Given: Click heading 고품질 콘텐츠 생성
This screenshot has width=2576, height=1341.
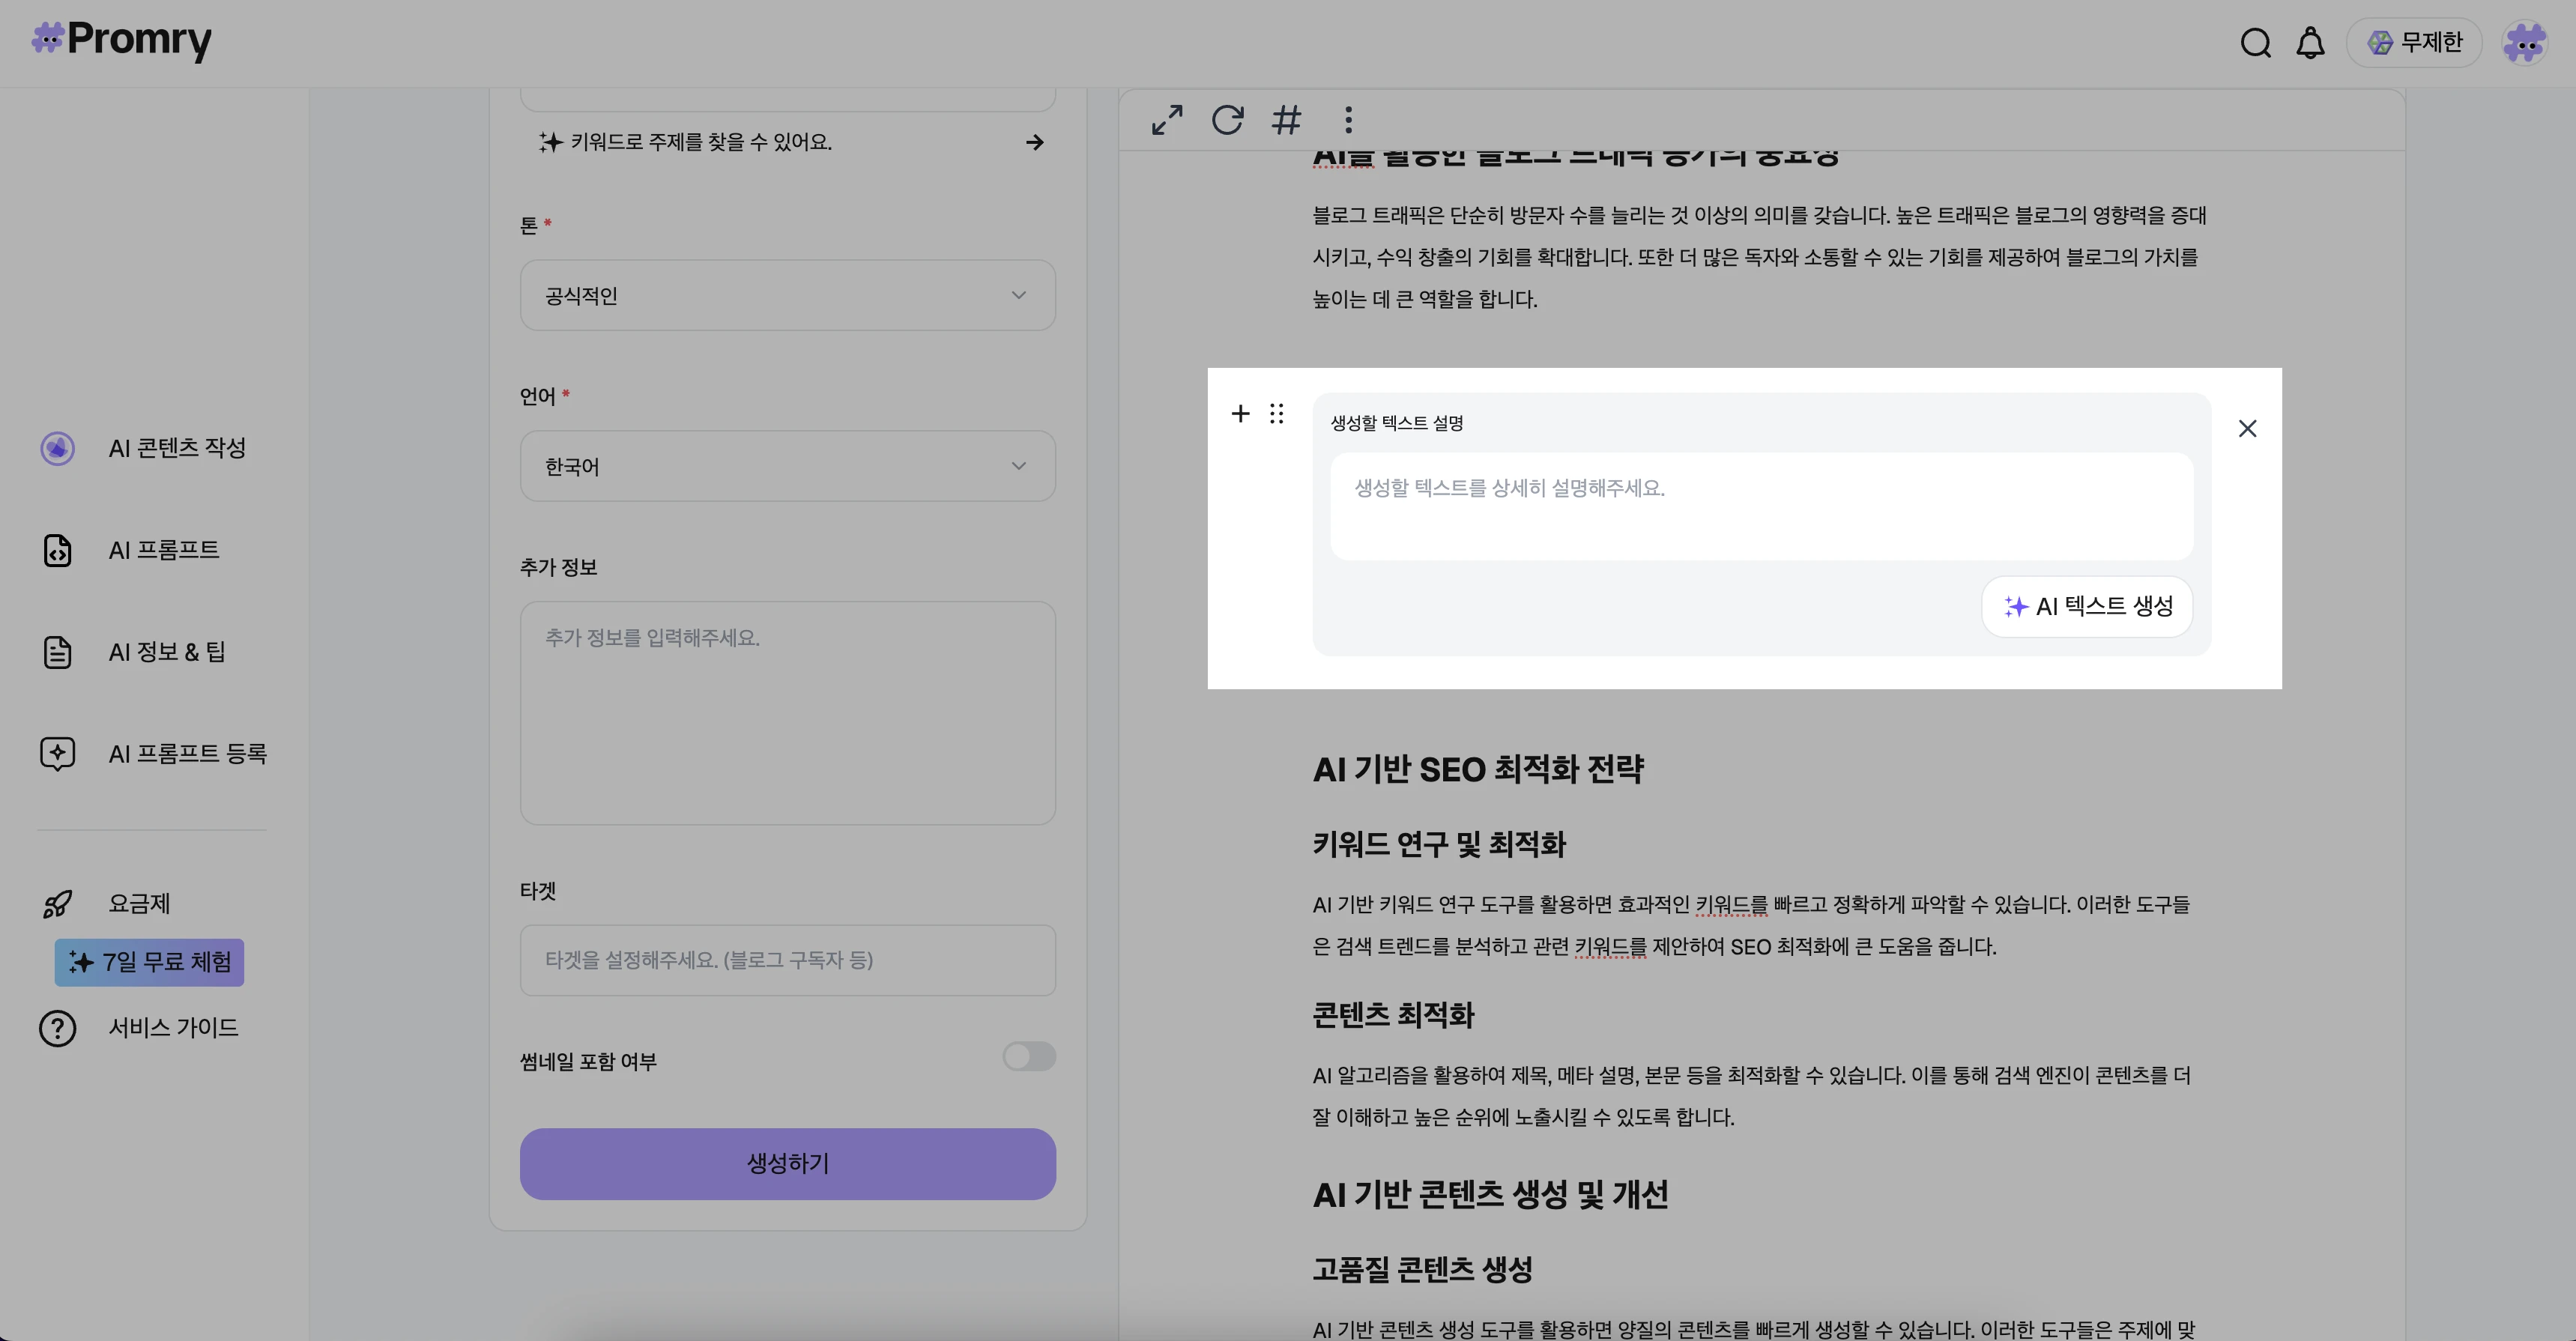Looking at the screenshot, I should point(1422,1269).
